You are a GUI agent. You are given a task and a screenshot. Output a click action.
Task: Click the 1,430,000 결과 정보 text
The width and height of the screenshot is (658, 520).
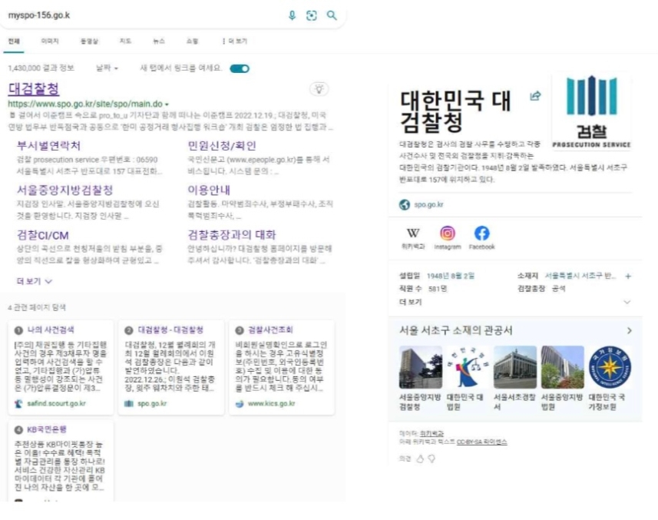[41, 68]
